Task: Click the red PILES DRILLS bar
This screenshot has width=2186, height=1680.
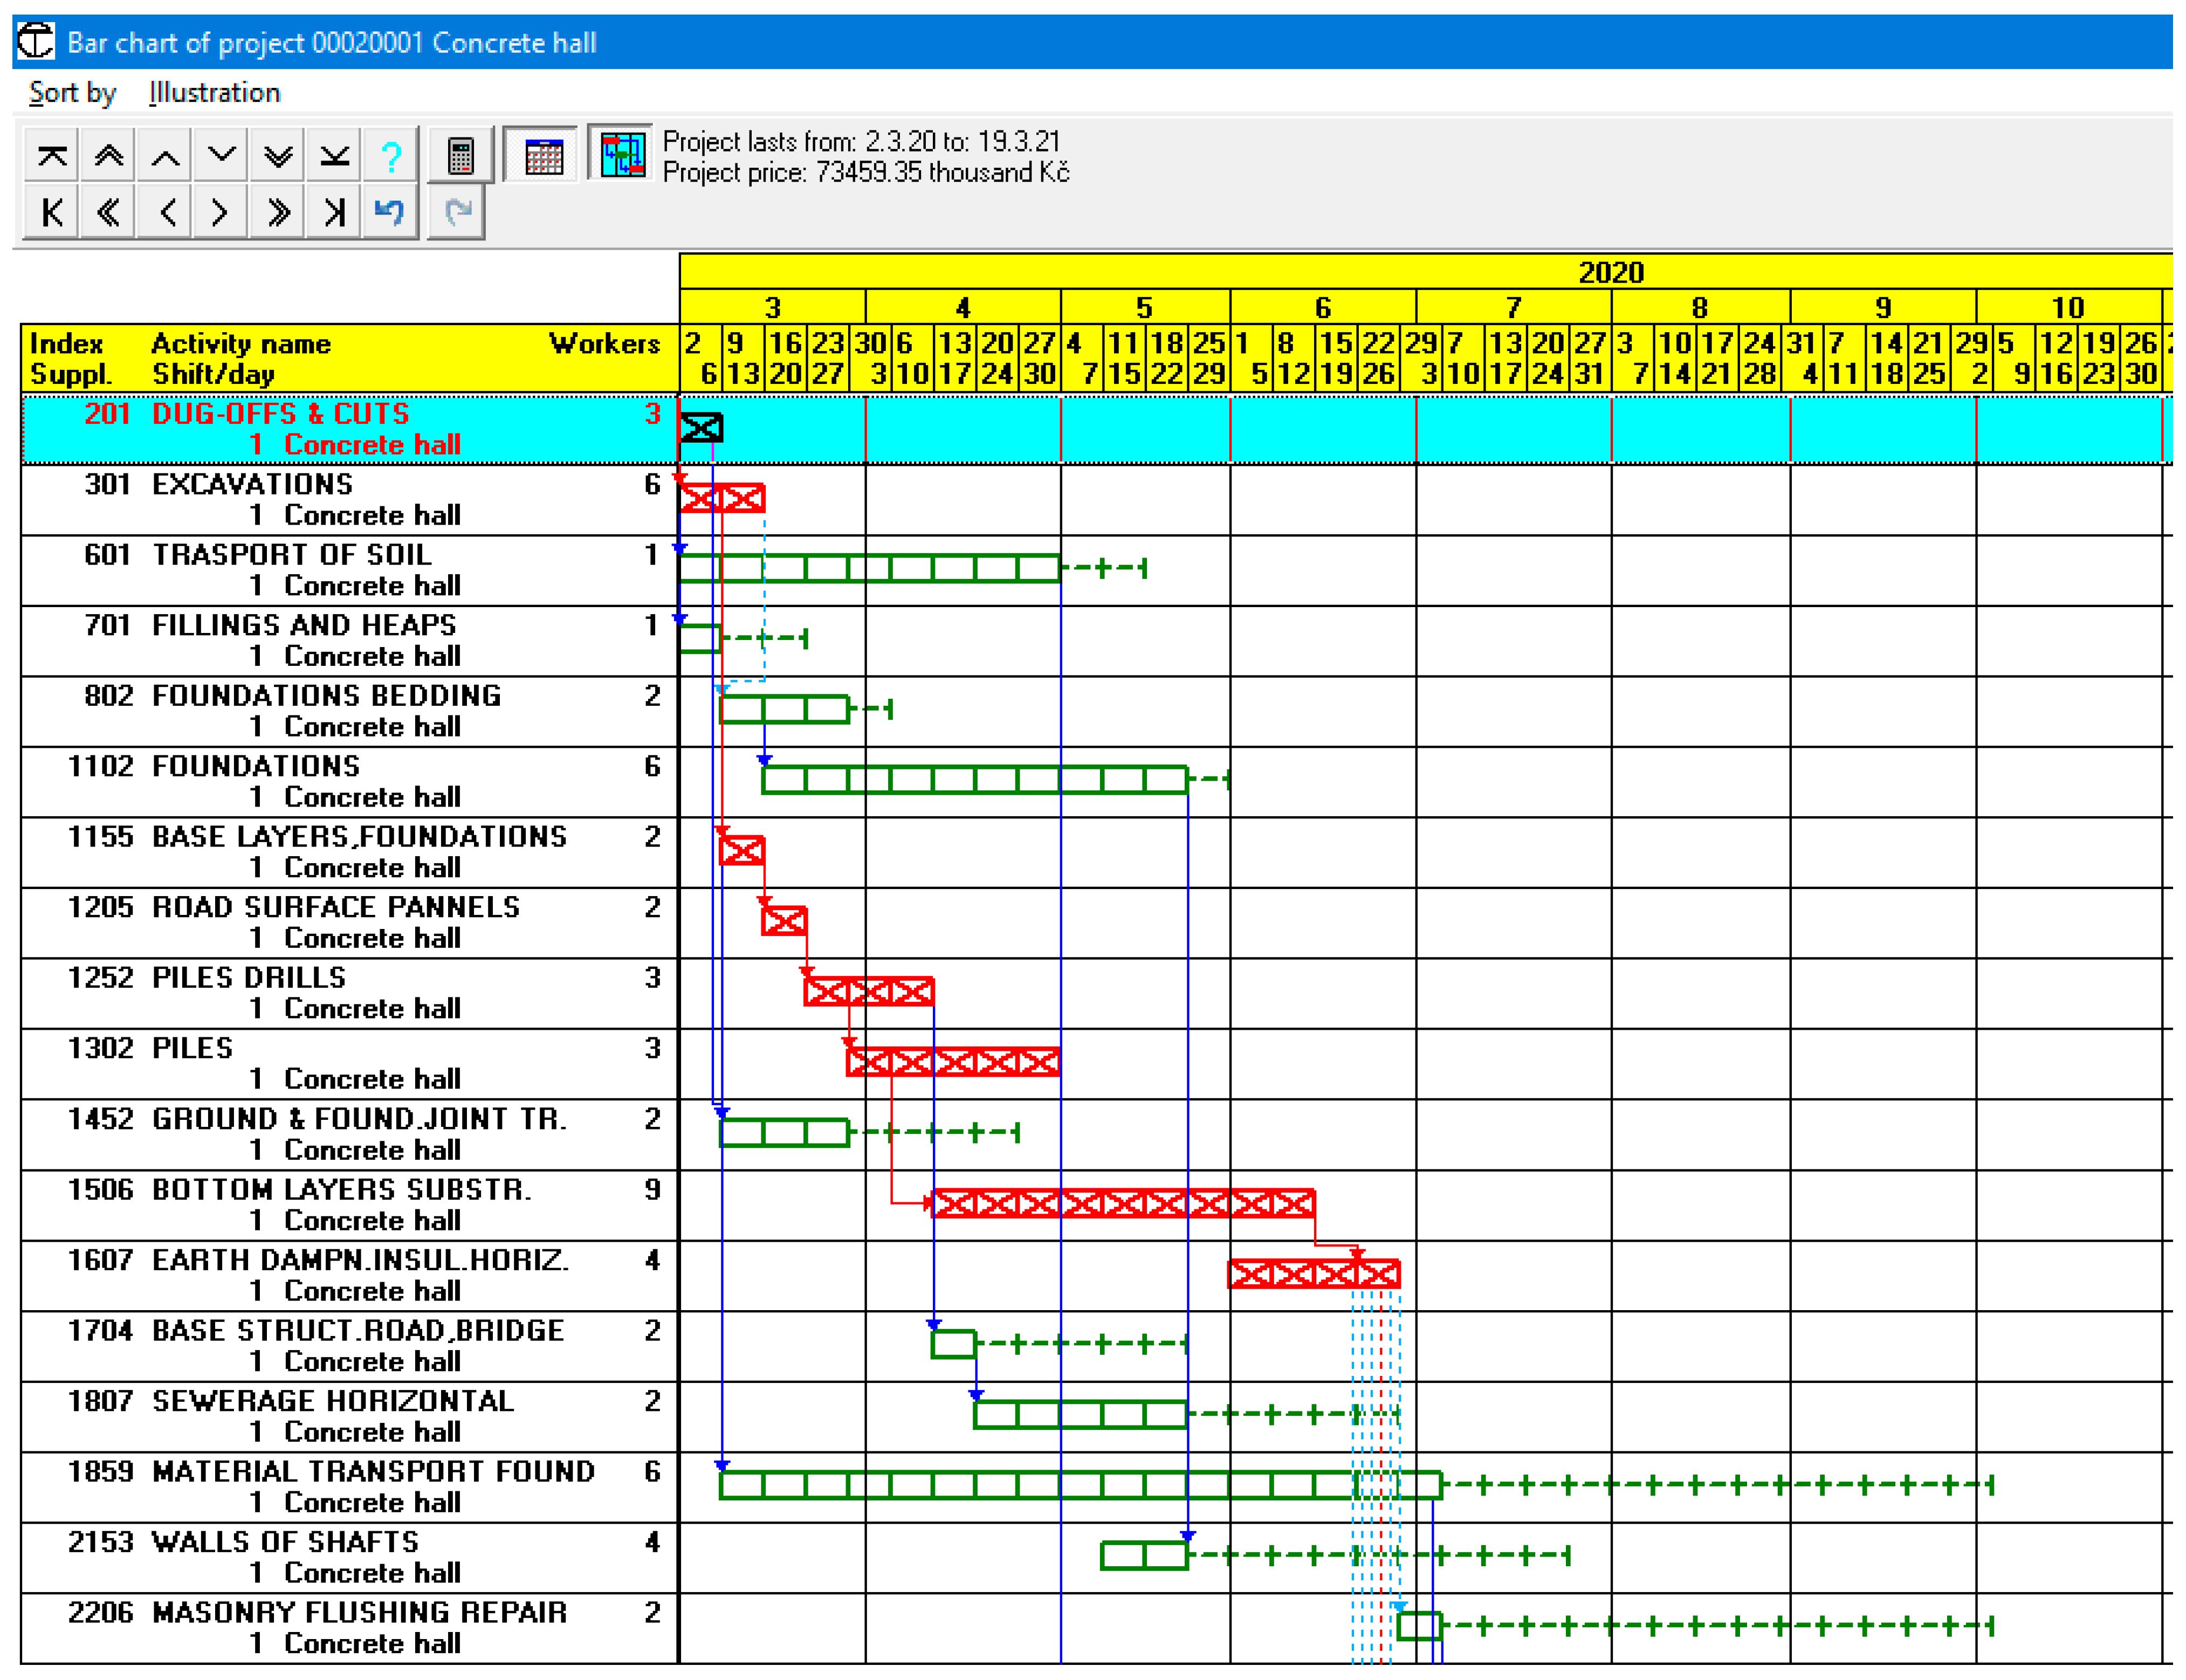Action: pyautogui.click(x=868, y=992)
